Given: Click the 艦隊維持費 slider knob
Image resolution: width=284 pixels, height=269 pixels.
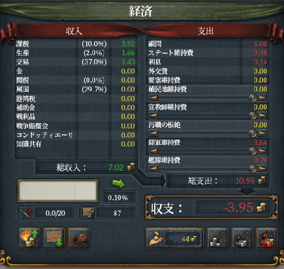Looking at the screenshot, I should pyautogui.click(x=252, y=169).
